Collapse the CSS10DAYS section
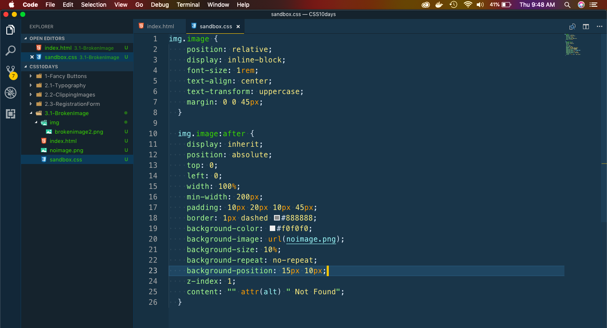The width and height of the screenshot is (607, 328). [x=25, y=67]
